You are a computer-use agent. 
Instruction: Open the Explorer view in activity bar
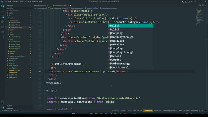pyautogui.click(x=3, y=6)
